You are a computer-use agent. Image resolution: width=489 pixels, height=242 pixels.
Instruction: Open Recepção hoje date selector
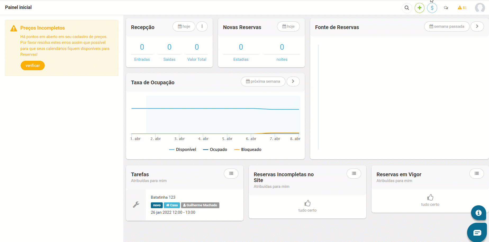(x=184, y=26)
